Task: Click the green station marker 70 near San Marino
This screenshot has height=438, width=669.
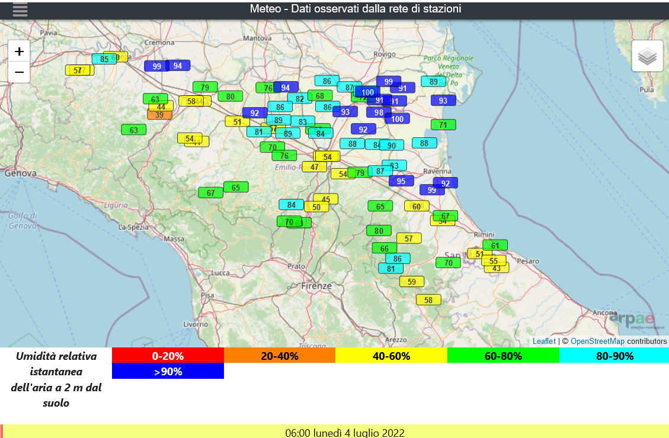Action: point(449,263)
